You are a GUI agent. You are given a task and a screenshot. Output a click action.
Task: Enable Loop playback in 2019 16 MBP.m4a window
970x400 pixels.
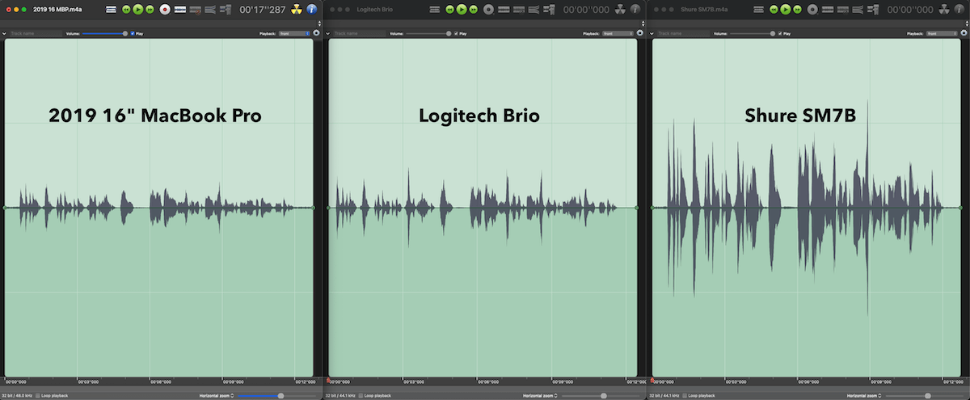tap(38, 395)
